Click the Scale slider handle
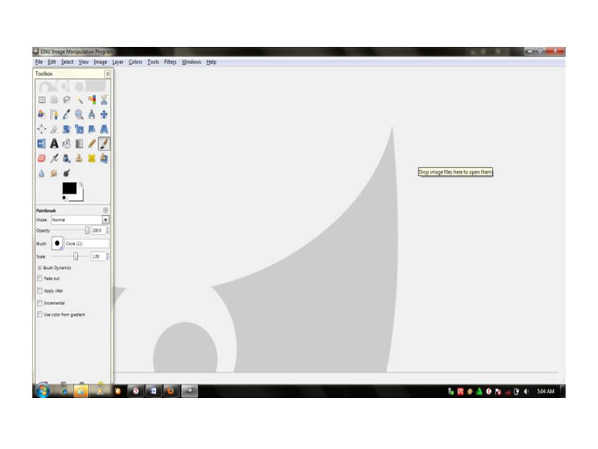The height and width of the screenshot is (449, 598). 75,256
